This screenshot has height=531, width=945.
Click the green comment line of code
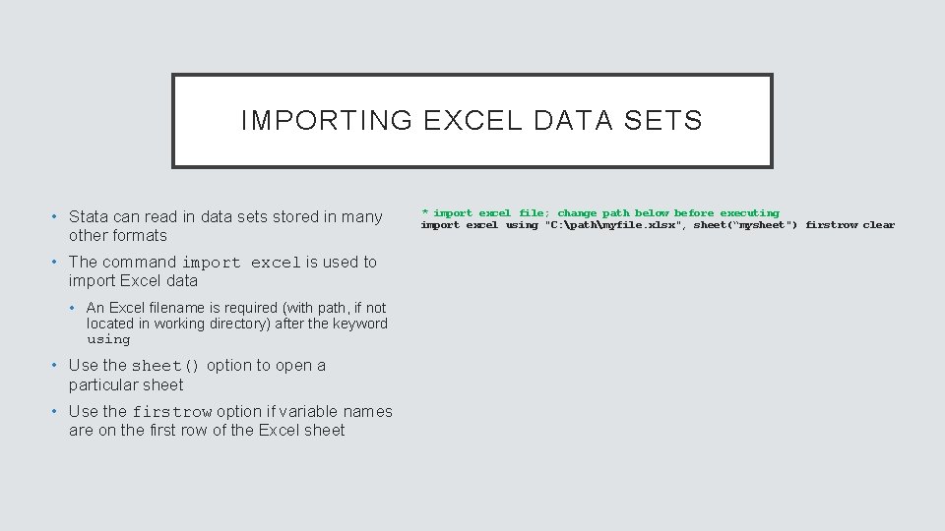click(600, 213)
